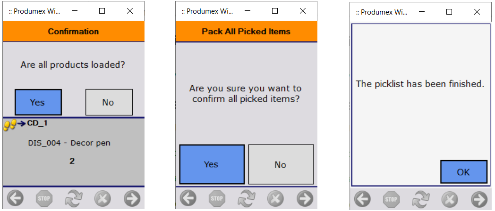Click STOP icon in Confirmation window

44,198
